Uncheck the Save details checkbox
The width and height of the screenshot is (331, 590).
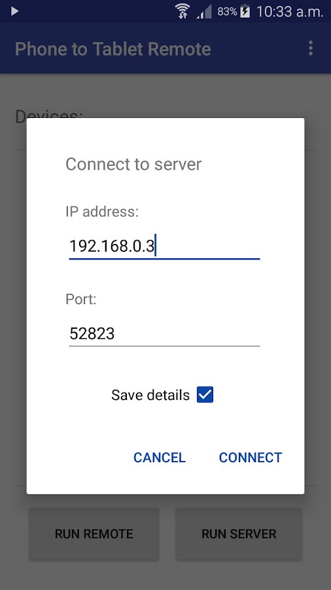205,395
